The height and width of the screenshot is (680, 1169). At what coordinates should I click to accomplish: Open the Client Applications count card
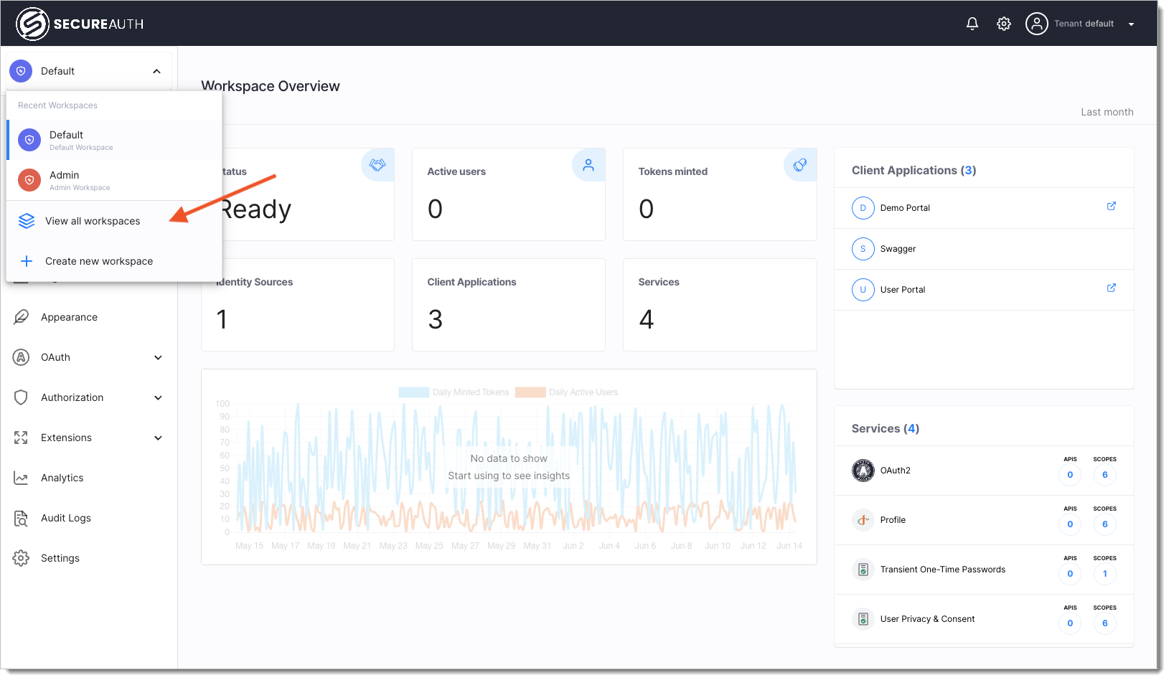(509, 305)
